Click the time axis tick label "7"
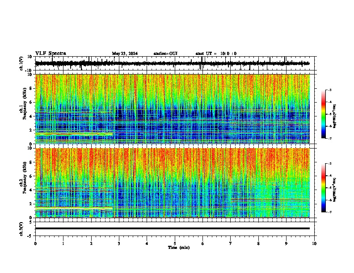354x273 pixels. (x=231, y=244)
